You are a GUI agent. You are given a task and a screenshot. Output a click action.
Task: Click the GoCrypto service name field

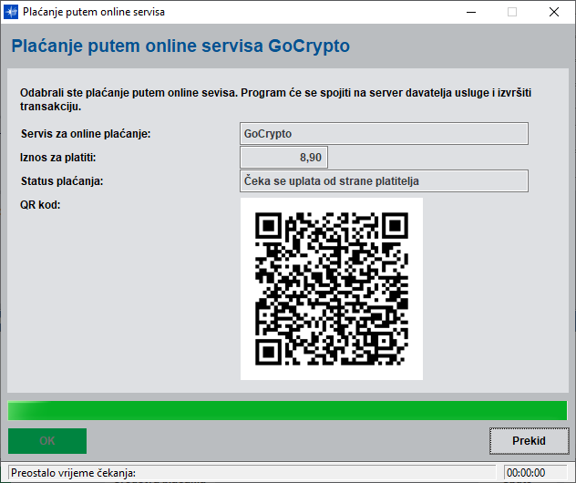click(x=384, y=134)
